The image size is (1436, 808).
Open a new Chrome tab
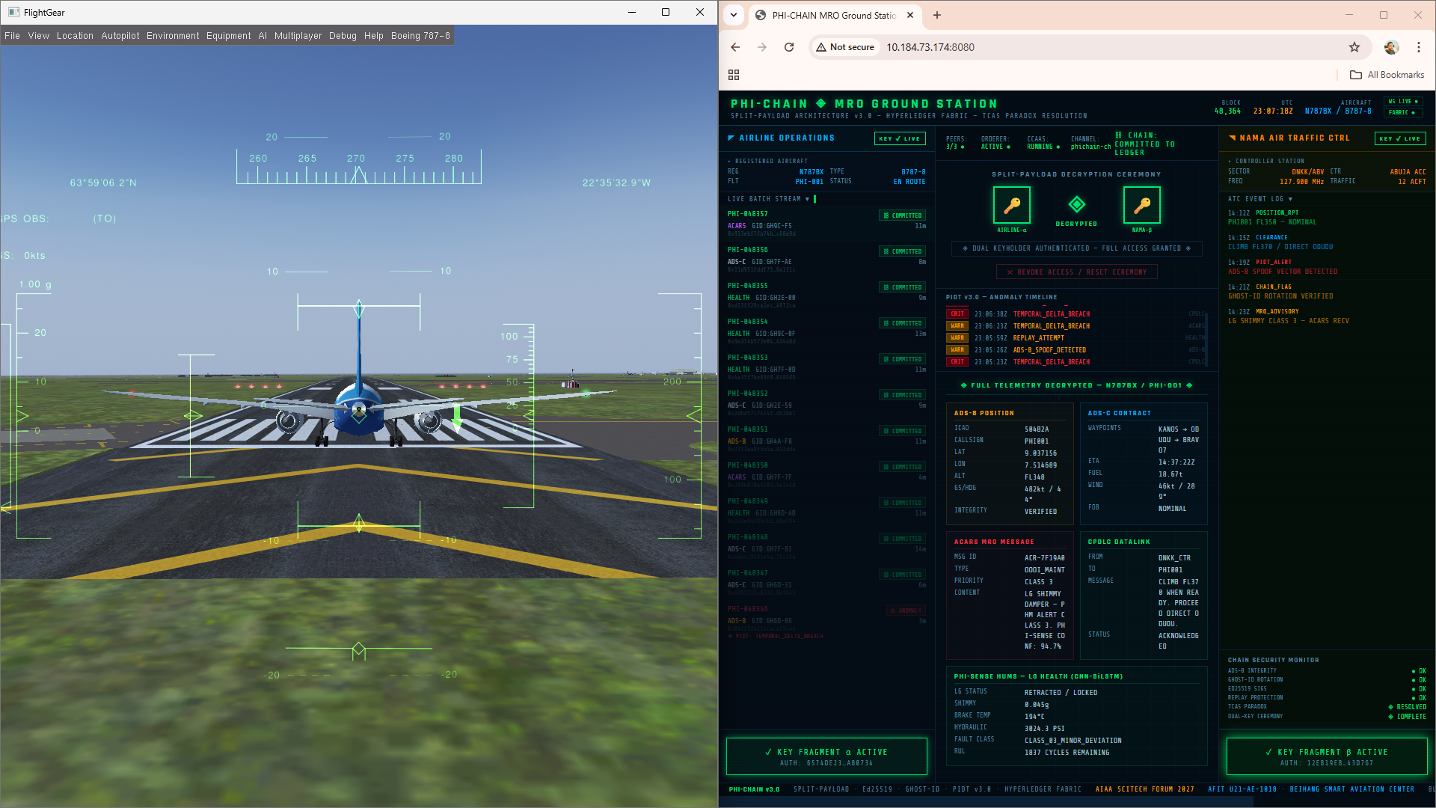point(937,15)
